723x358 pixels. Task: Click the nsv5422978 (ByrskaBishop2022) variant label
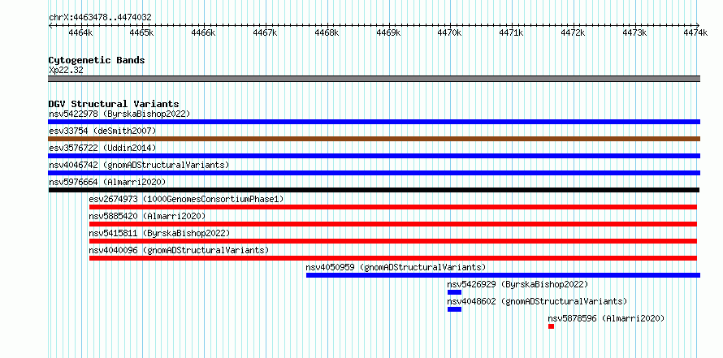119,114
